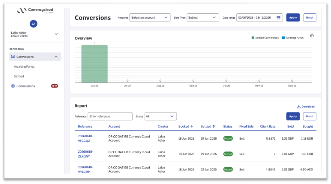
Task: Click Settled badge in the VFCGQZ row
Action: (228, 139)
